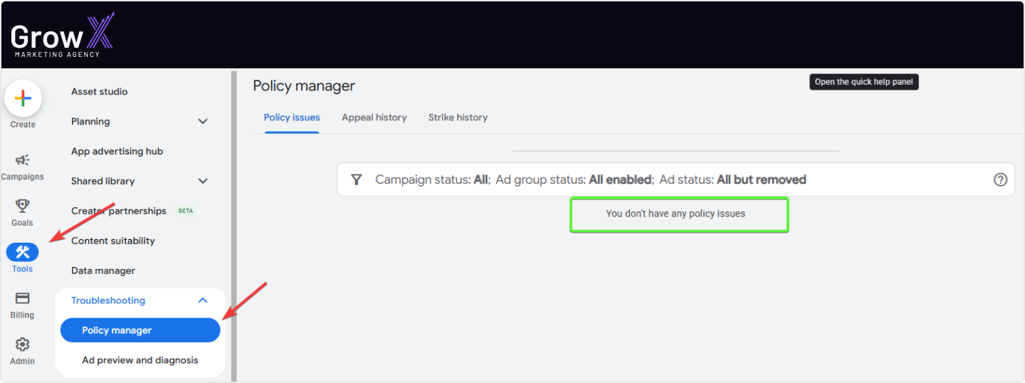
Task: Open Data manager in sidebar
Action: 103,271
